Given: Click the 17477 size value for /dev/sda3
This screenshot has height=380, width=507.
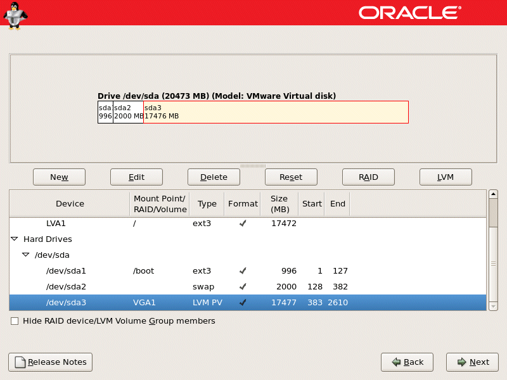Looking at the screenshot, I should (284, 303).
